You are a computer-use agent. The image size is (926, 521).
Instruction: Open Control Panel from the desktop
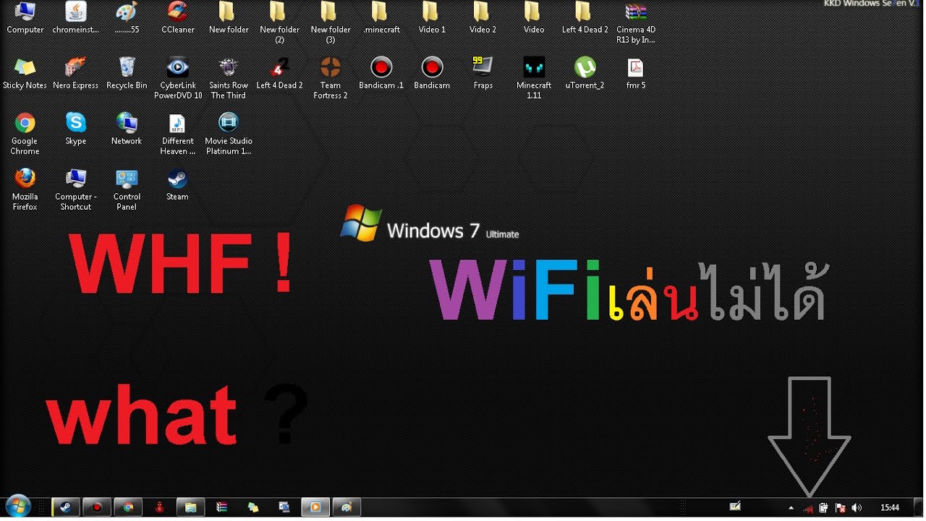(x=127, y=190)
